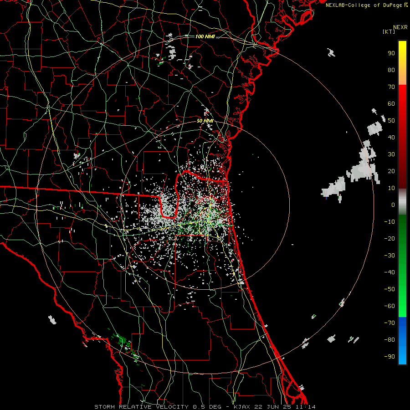This screenshot has height=410, width=410.
Task: Click the -60 knot scale label
Action: tap(389, 306)
